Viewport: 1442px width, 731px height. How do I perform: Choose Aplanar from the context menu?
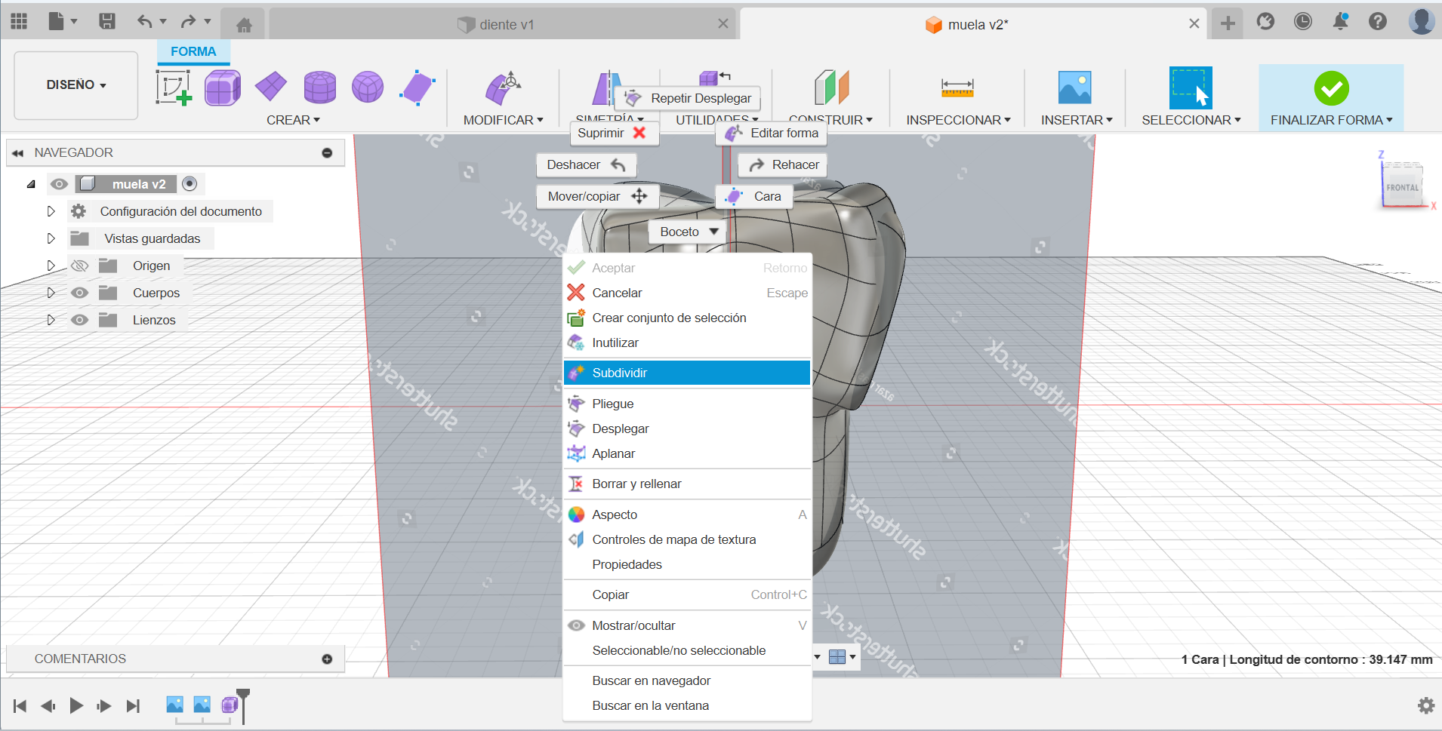click(x=687, y=453)
